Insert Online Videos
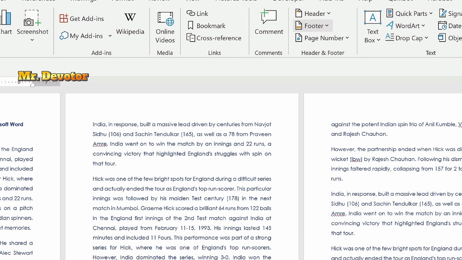 pos(165,27)
